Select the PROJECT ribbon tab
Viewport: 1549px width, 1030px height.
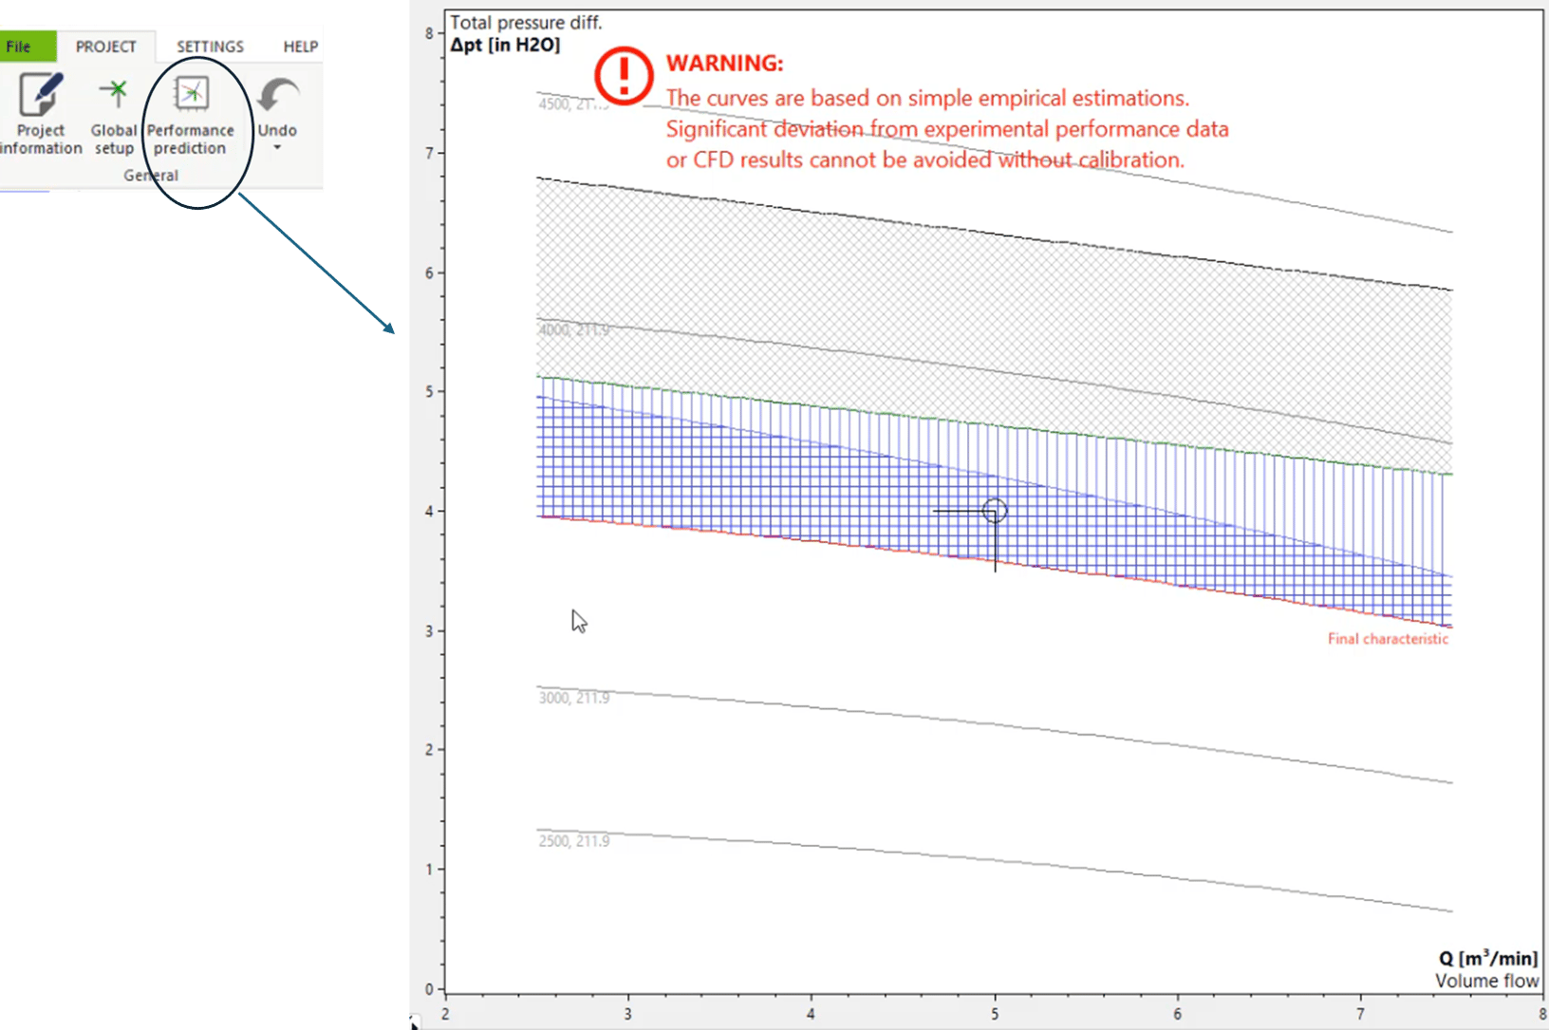pos(106,46)
